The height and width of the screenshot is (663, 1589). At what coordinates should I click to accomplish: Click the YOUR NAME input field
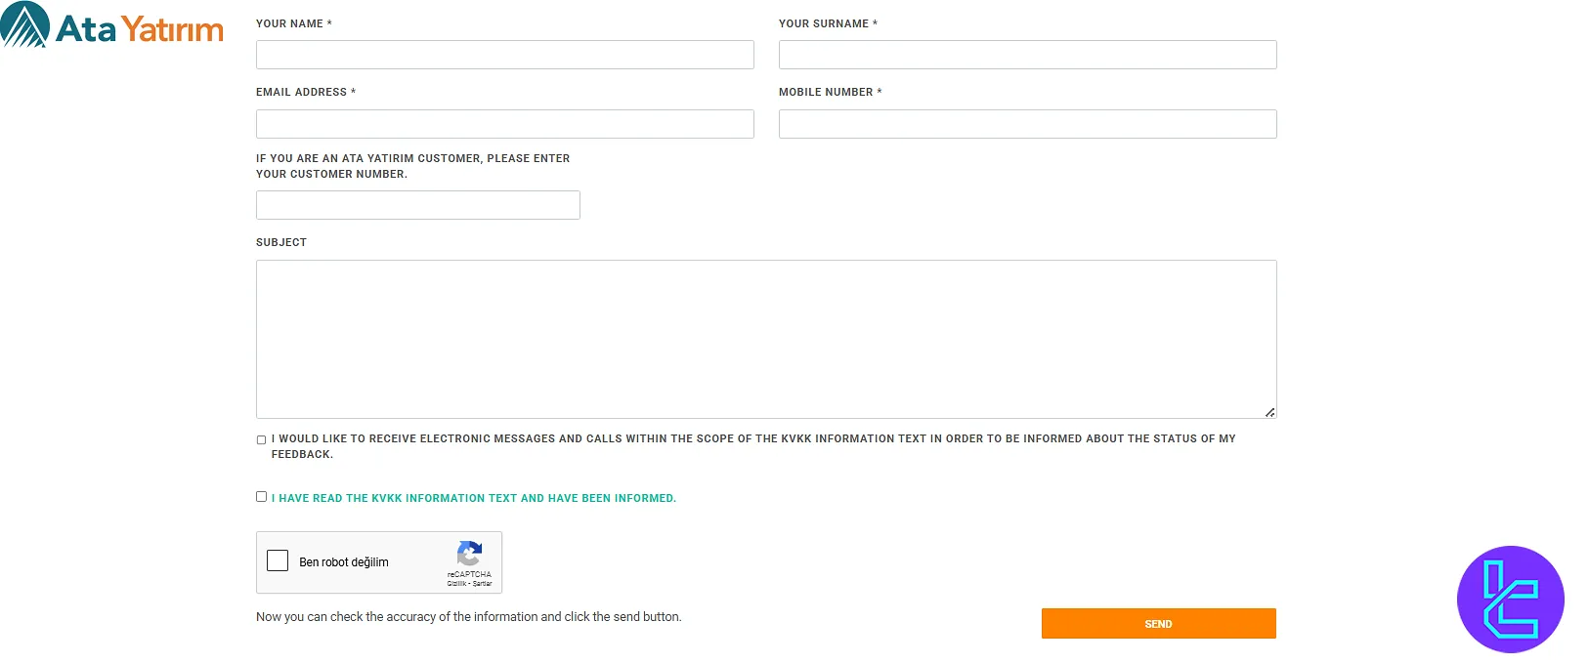[504, 55]
